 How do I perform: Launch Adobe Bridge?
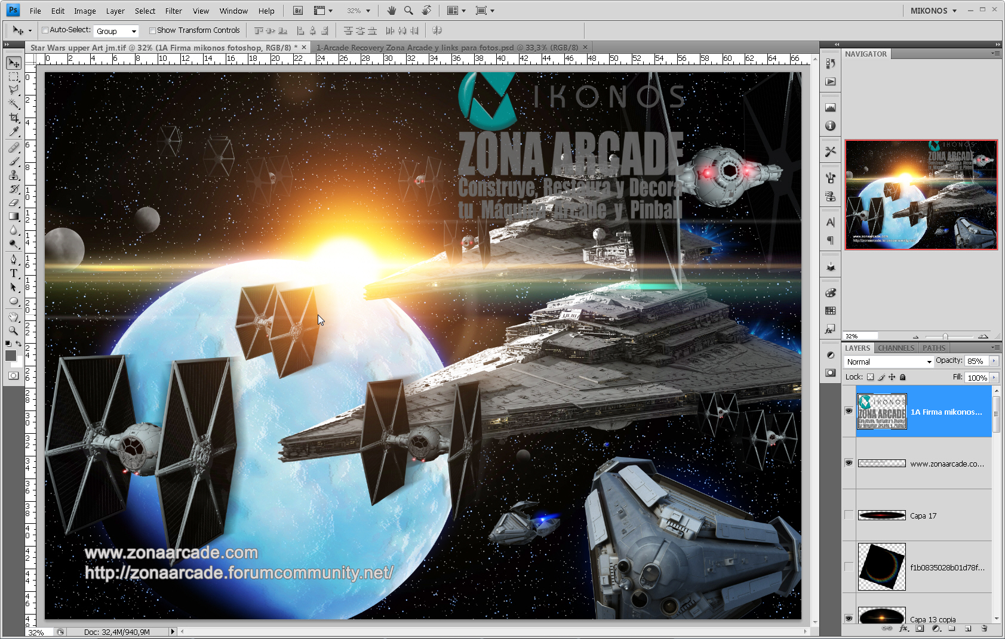(x=297, y=11)
